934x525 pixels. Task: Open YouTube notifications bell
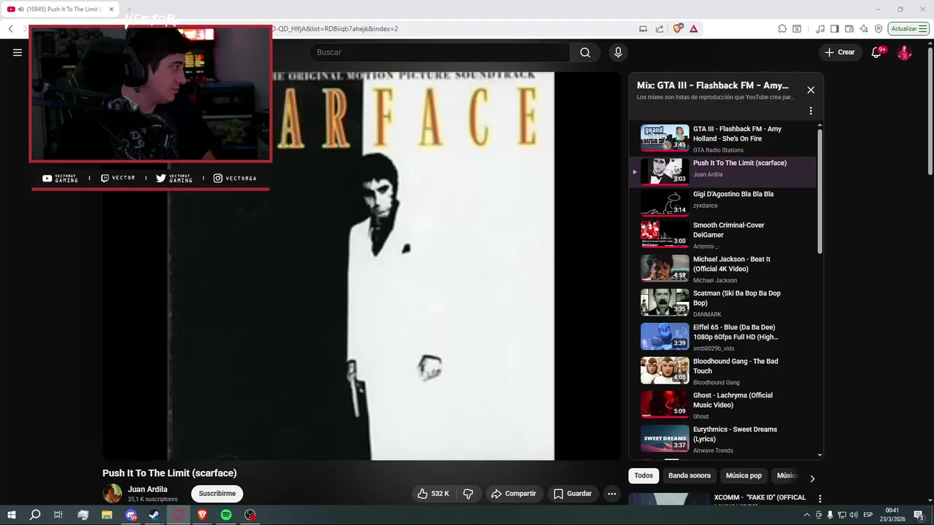[x=877, y=52]
